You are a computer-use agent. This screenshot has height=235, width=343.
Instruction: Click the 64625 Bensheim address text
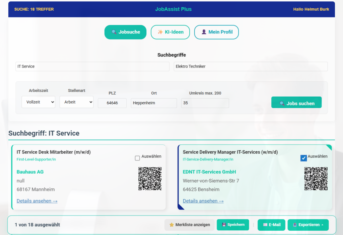click(201, 189)
